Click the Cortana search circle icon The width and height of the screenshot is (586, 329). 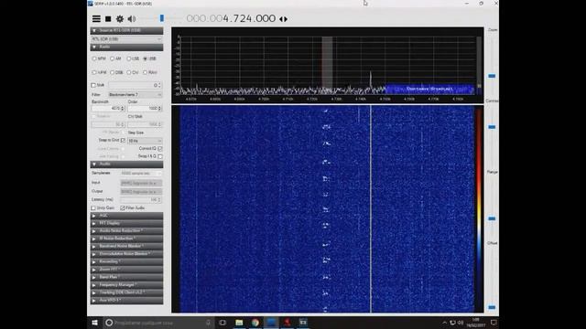[109, 323]
